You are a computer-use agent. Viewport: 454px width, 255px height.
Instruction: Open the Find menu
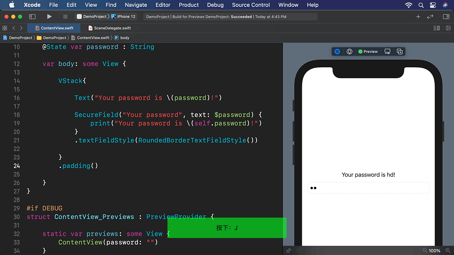111,5
